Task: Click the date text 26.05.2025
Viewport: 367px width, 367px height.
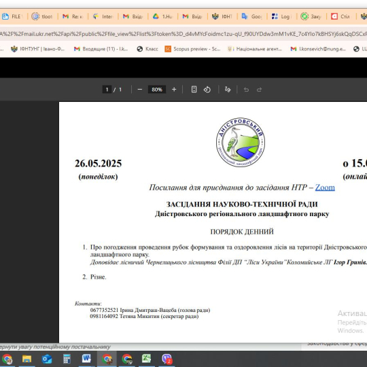Action: tap(98, 163)
